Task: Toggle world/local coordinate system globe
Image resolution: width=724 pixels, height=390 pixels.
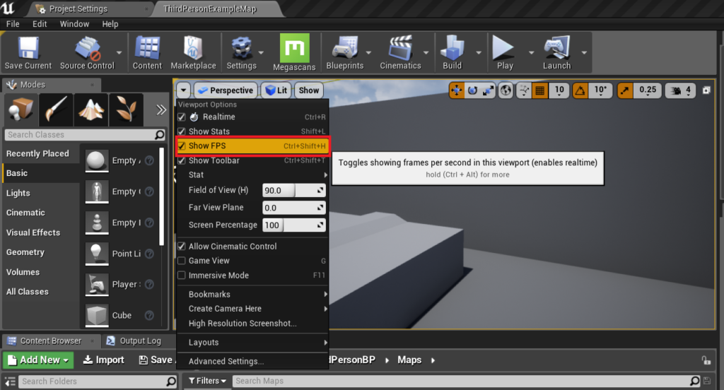Action: [x=506, y=90]
